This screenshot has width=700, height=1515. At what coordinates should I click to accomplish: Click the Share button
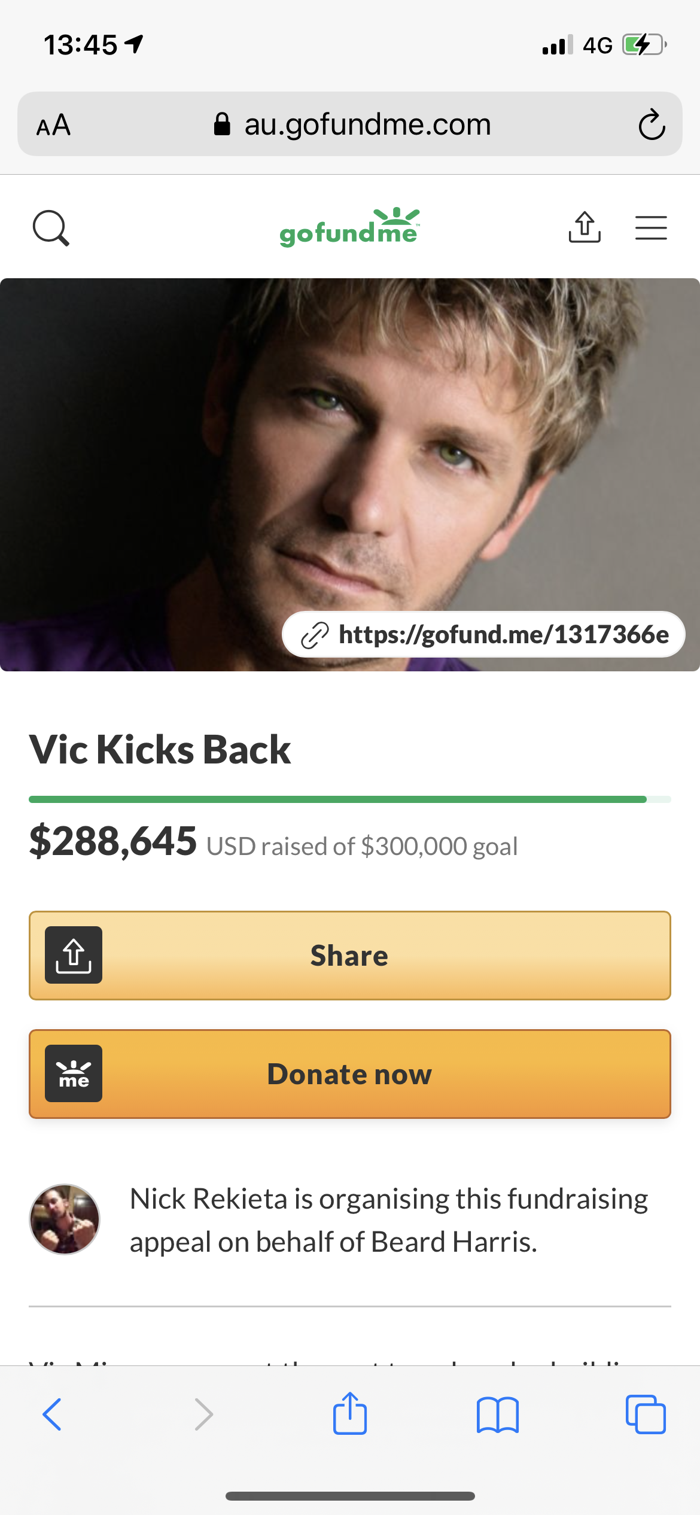(x=350, y=956)
